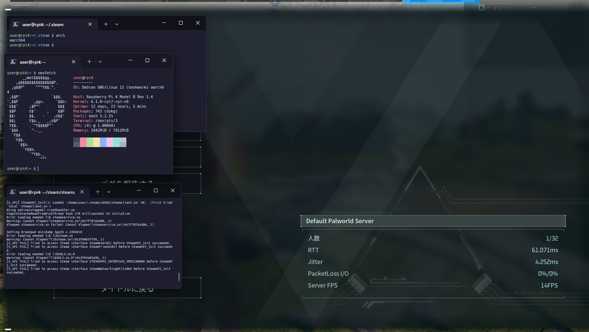Viewport: 589px width, 332px height.
Task: Add a new tab in the neofetch terminal window
Action: coord(89,62)
